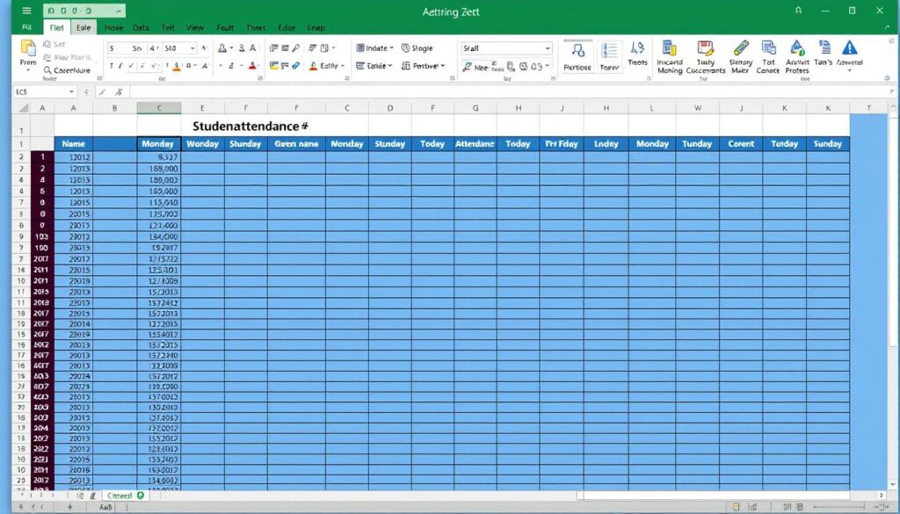Click the Sat item in the clipboard group
The image size is (900, 514).
coord(54,44)
